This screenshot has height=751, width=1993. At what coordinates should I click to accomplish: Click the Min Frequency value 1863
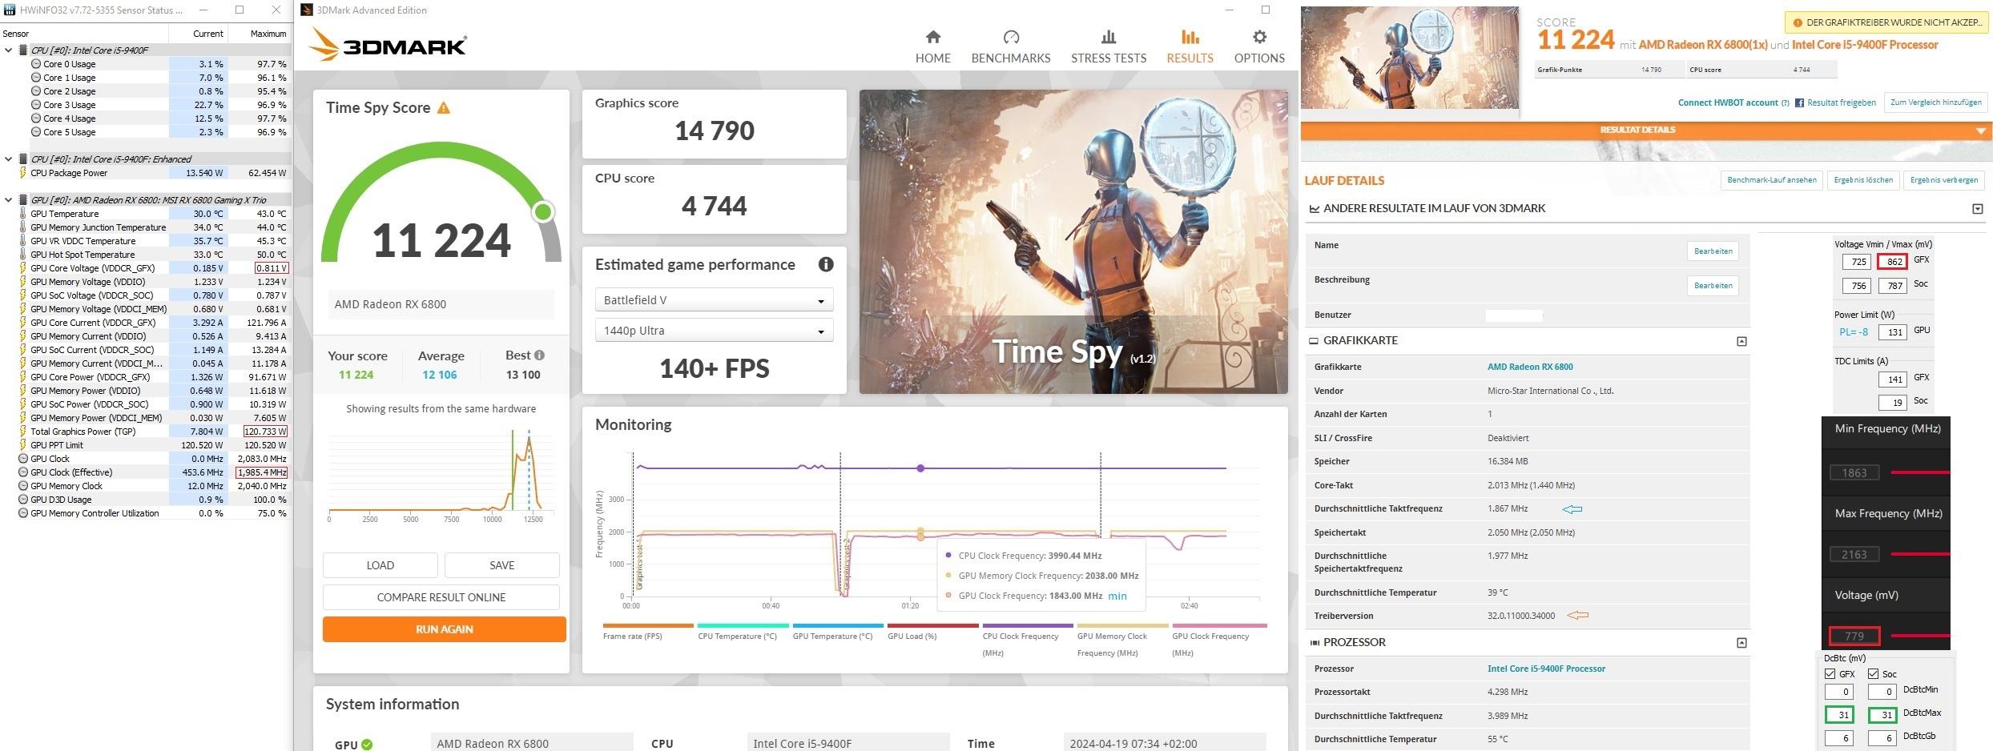coord(1854,472)
